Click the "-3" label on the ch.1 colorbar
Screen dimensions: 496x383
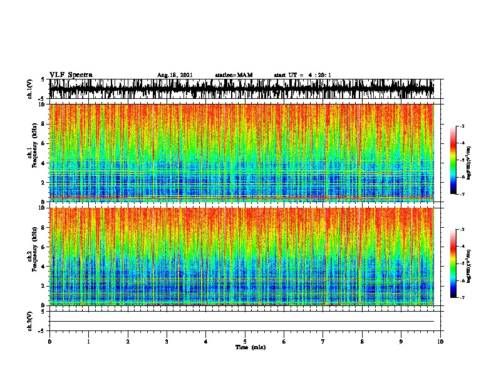point(462,126)
